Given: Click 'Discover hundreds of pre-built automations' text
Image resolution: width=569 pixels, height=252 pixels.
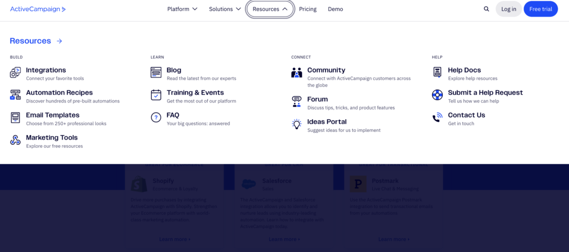Looking at the screenshot, I should (73, 101).
